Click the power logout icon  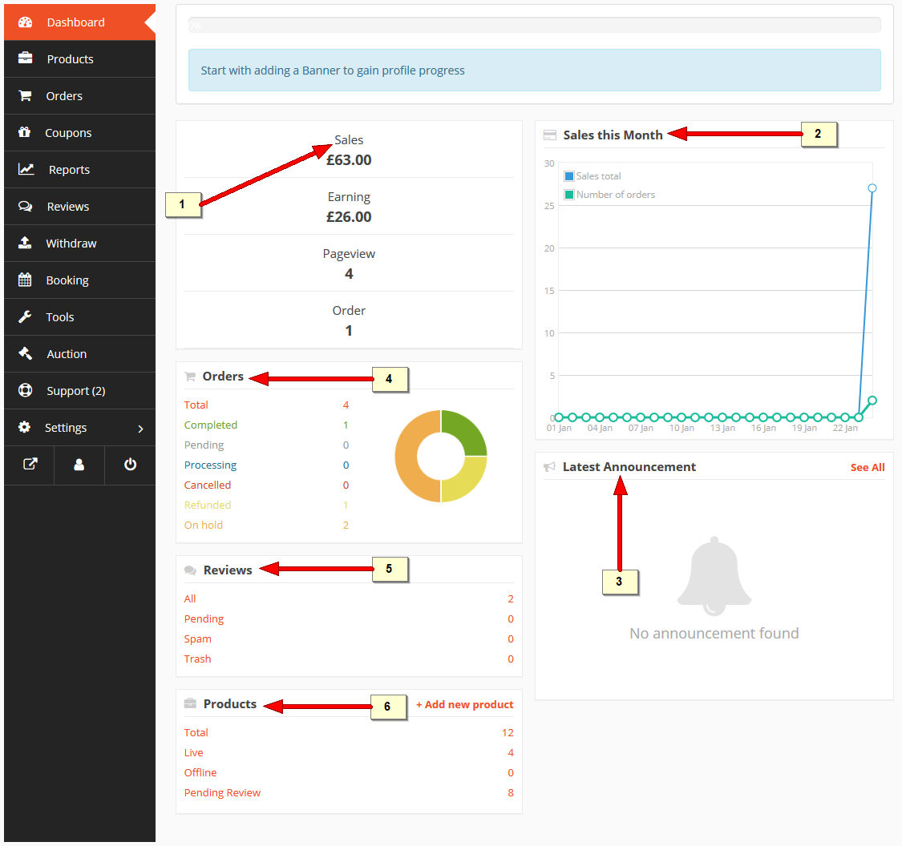coord(131,465)
